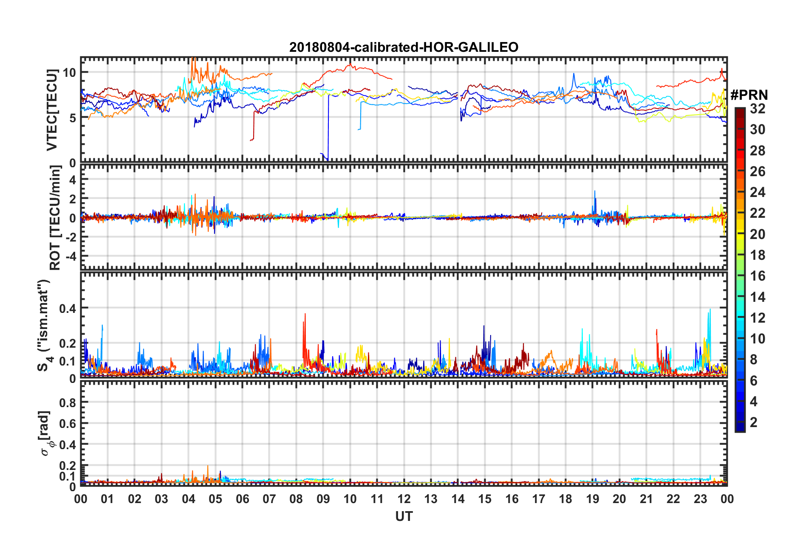Click inside the VTEC plot panel
Screen dimensions: 808x540
pos(404,110)
